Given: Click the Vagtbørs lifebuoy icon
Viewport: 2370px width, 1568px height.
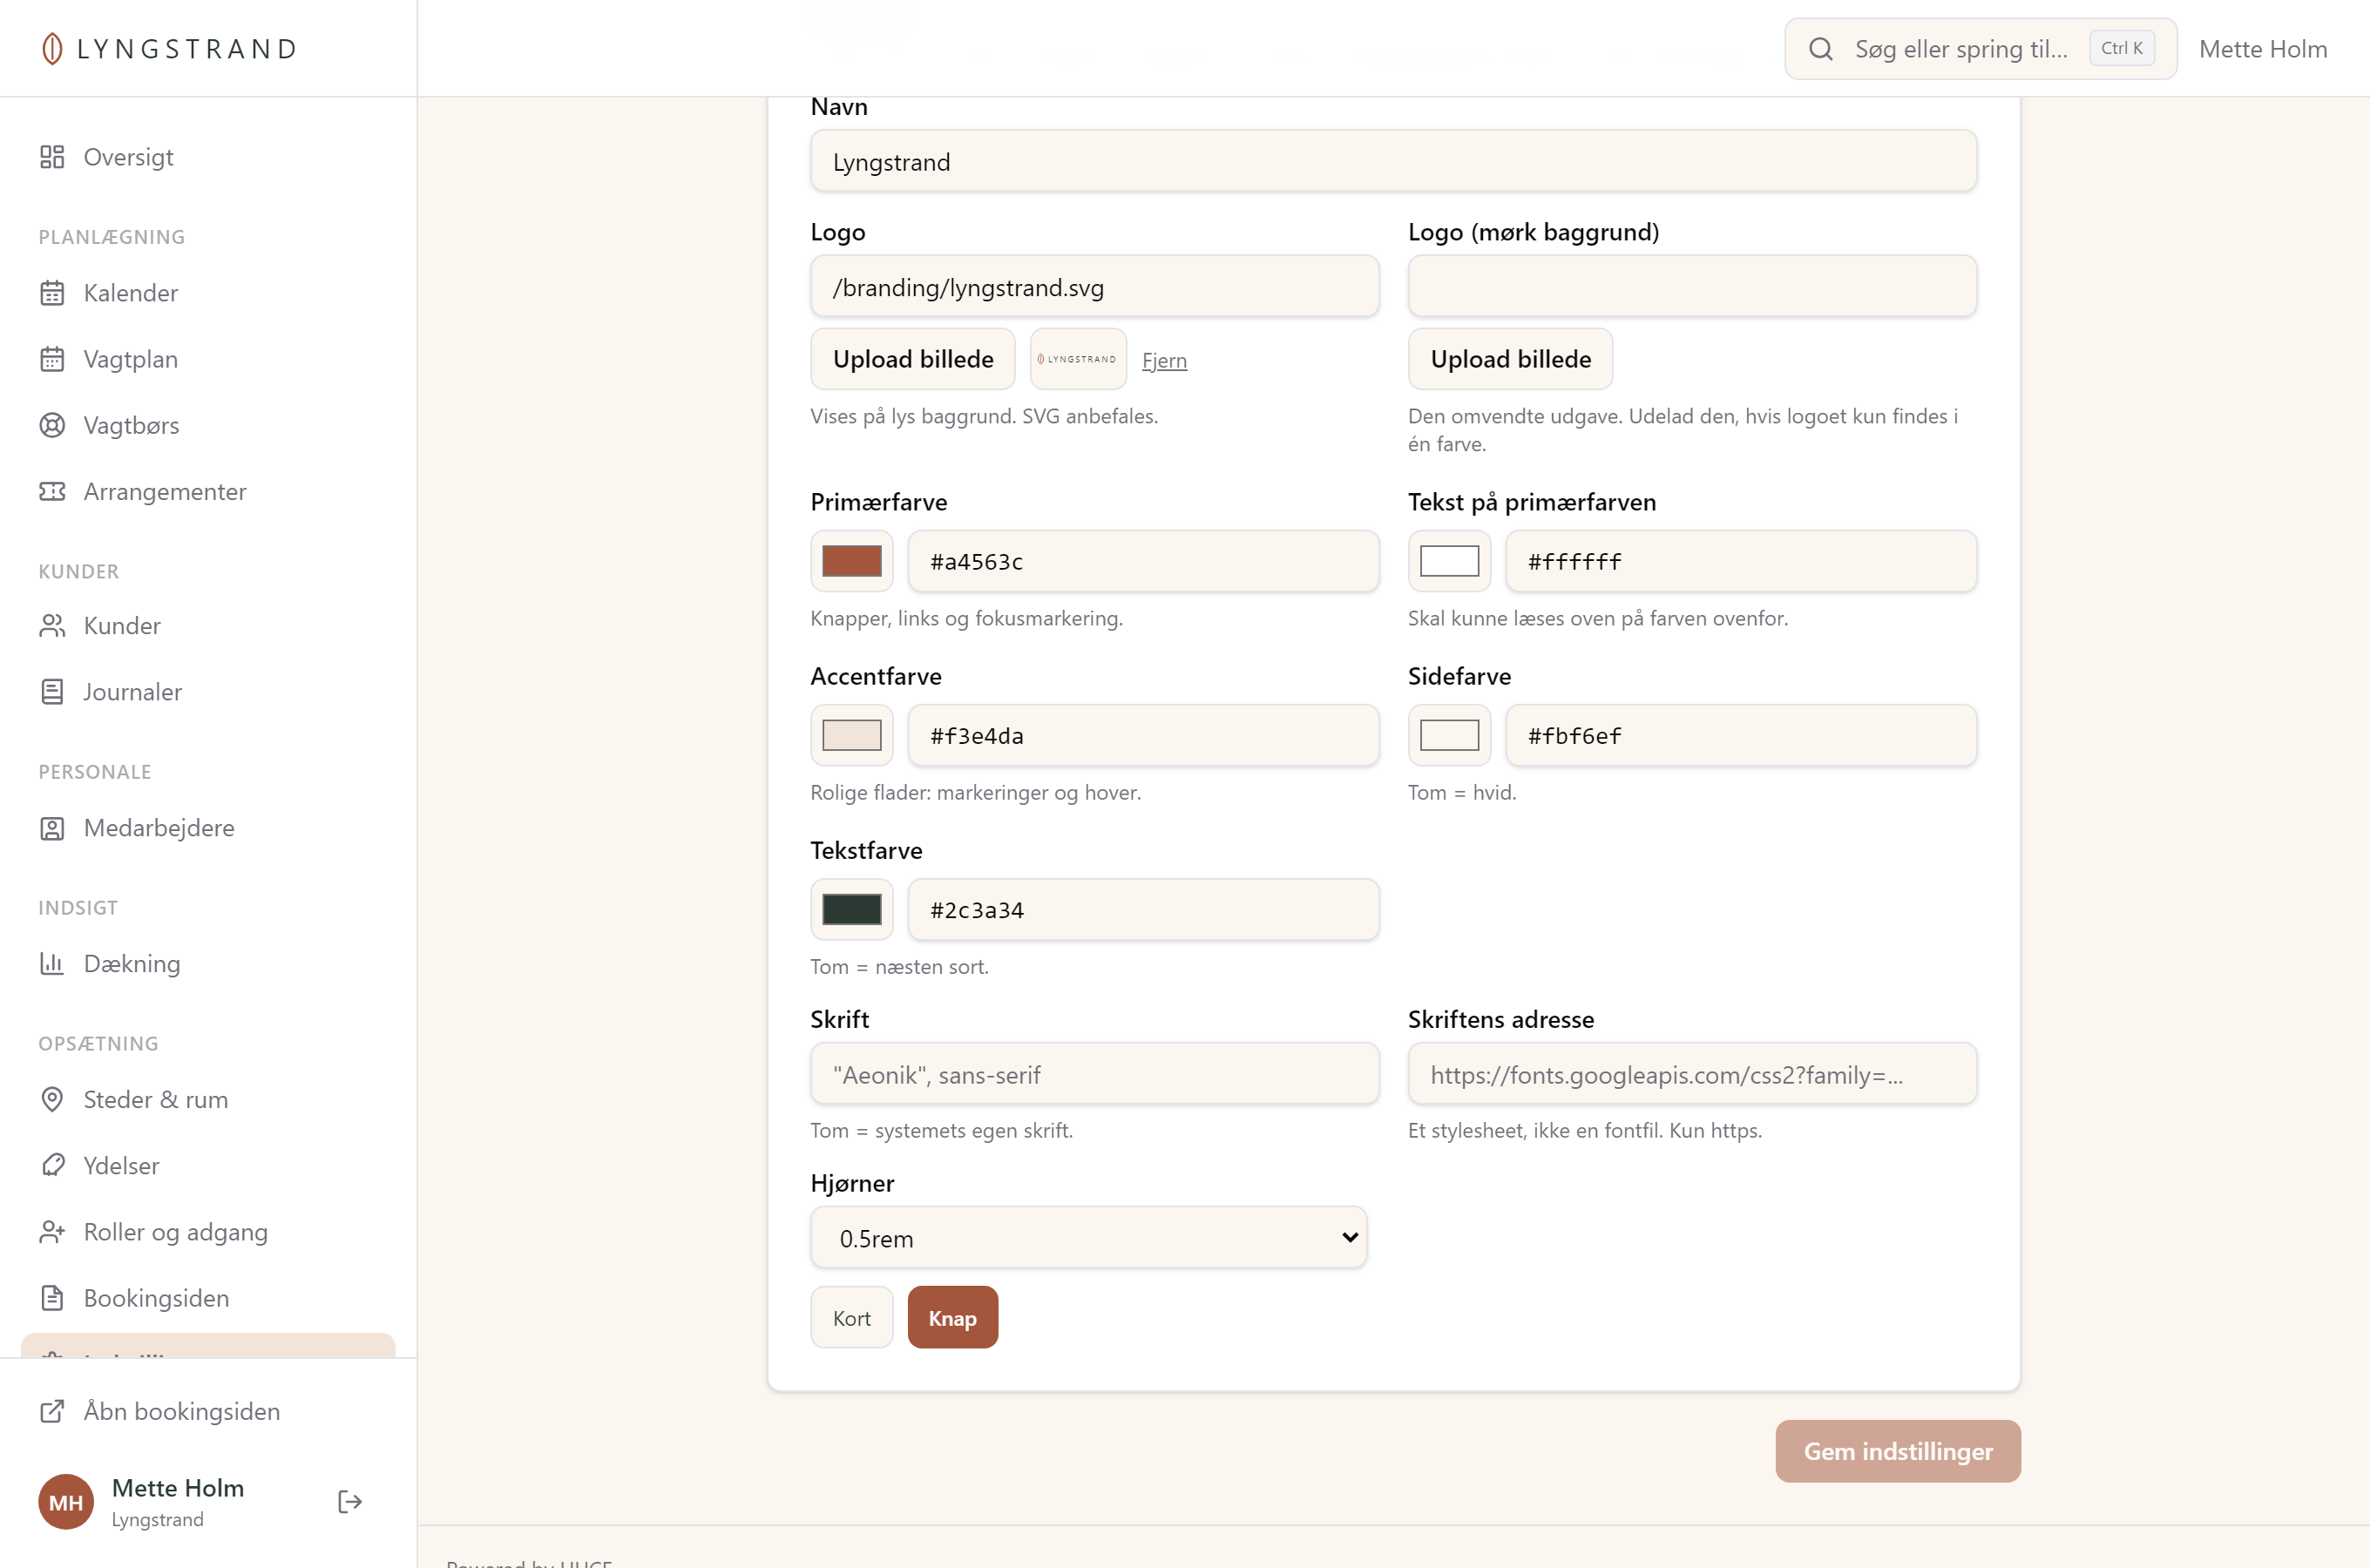Looking at the screenshot, I should click(52, 425).
